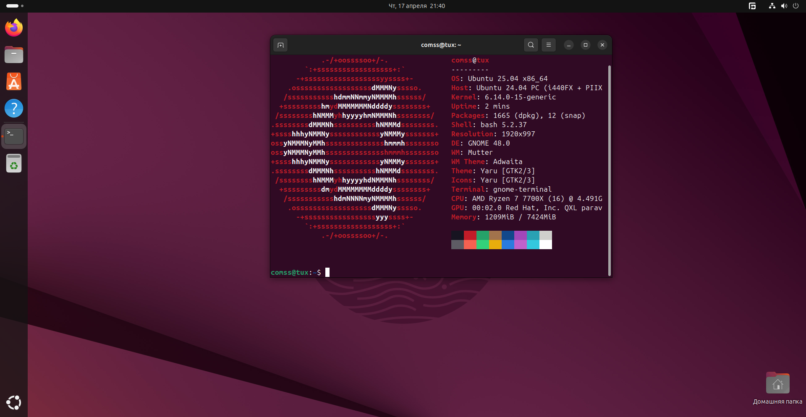Viewport: 806px width, 417px height.
Task: Click the light cyan block in bottom row
Action: click(x=533, y=245)
